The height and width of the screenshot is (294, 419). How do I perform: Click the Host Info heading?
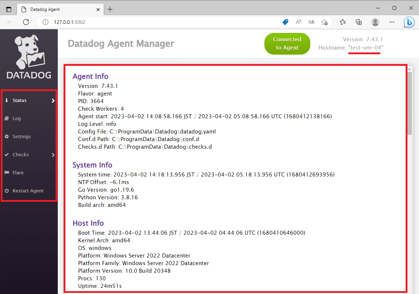tap(88, 223)
